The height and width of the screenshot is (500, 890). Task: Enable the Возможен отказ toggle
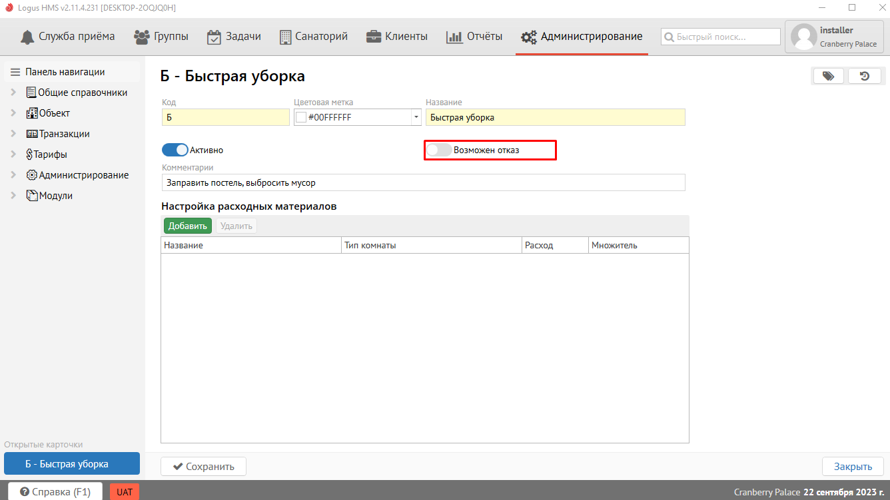click(439, 150)
